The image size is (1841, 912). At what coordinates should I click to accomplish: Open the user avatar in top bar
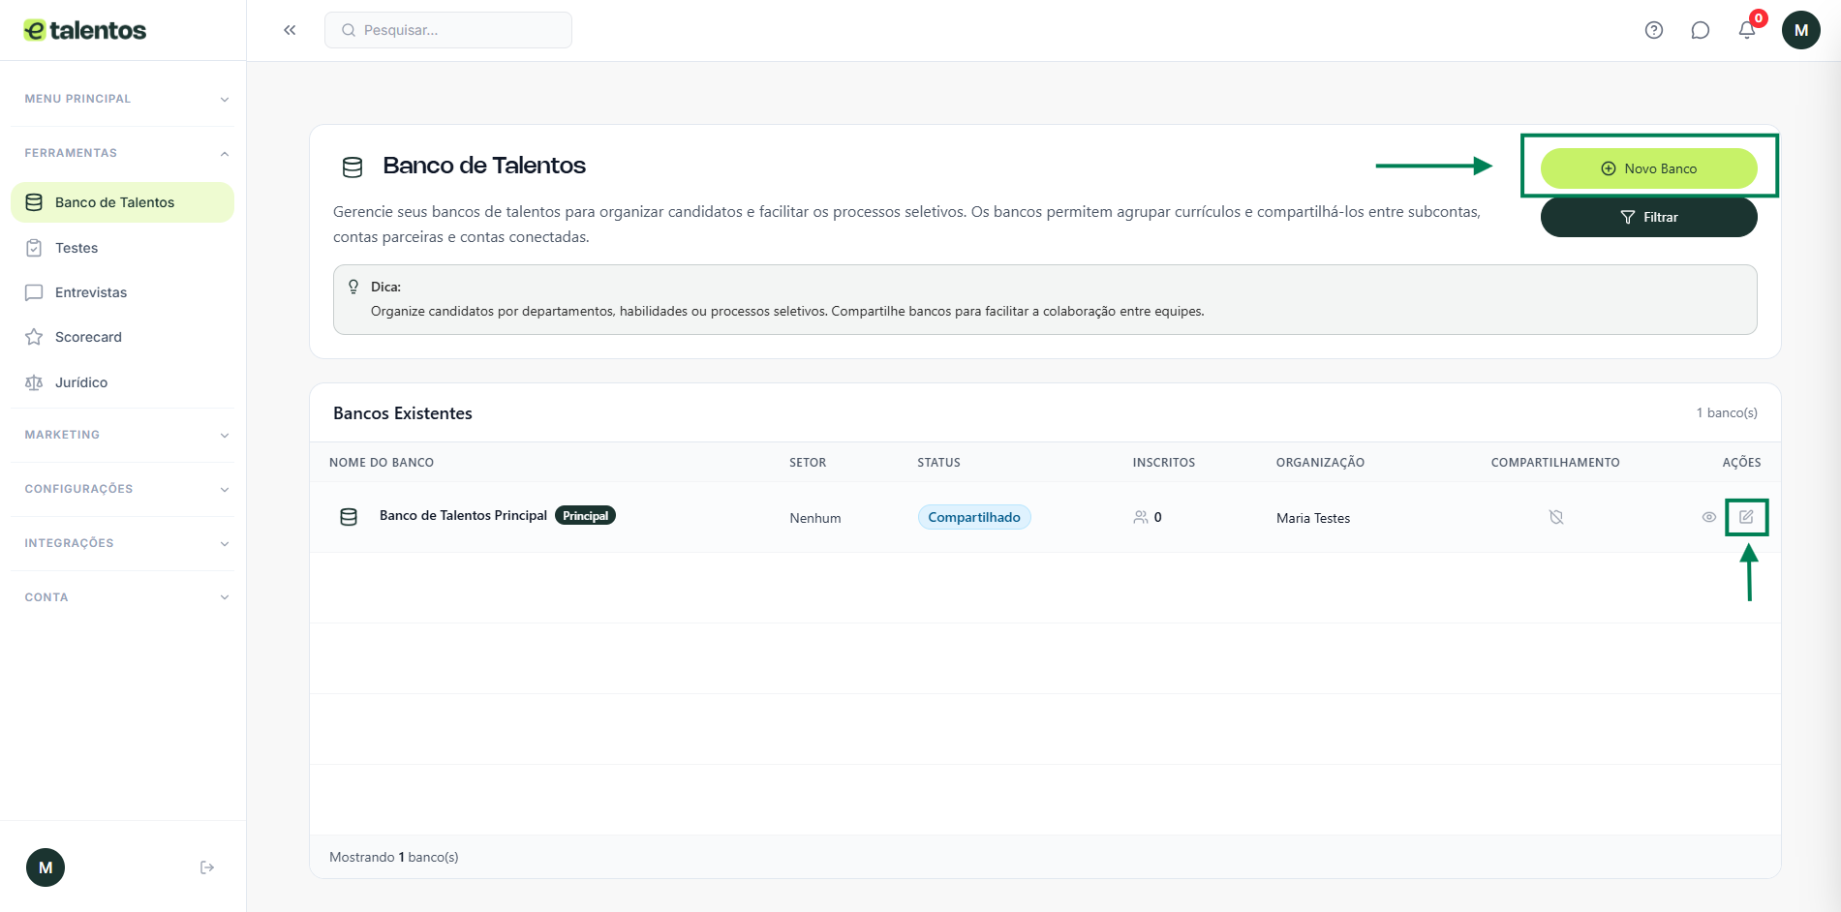tap(1800, 30)
